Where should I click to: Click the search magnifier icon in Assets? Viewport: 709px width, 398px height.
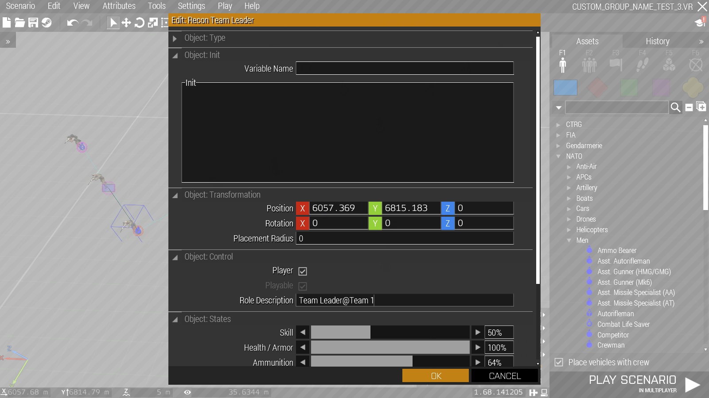(675, 107)
